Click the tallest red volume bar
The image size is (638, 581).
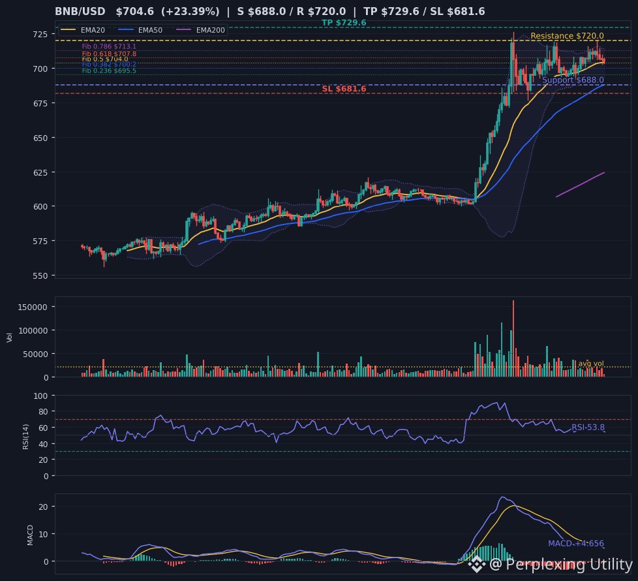tap(513, 338)
